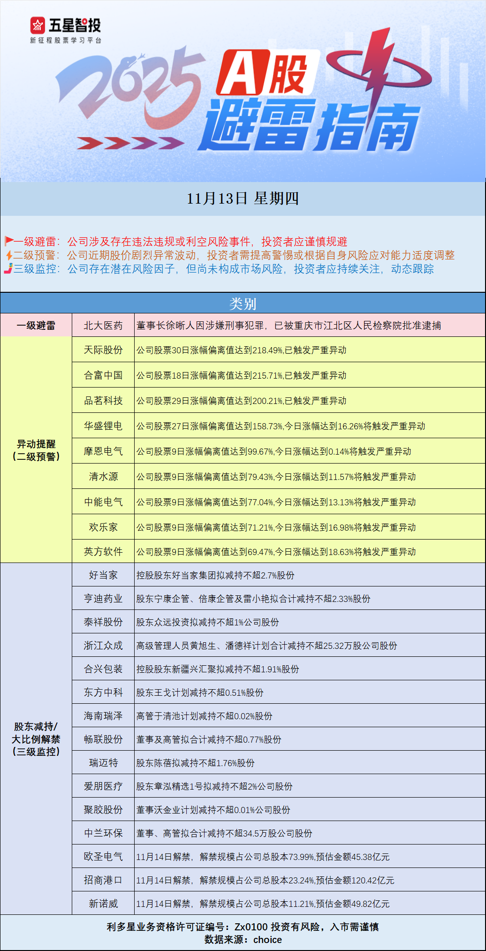
Task: Click the 数据来源：choice footer line
Action: (243, 939)
